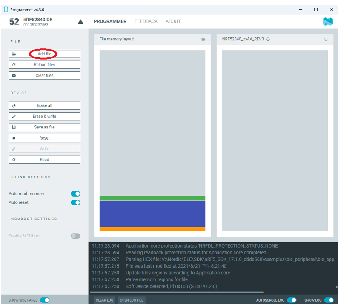This screenshot has height=305, width=344.
Task: Turn off the Autoscroll log toggle
Action: [292, 300]
